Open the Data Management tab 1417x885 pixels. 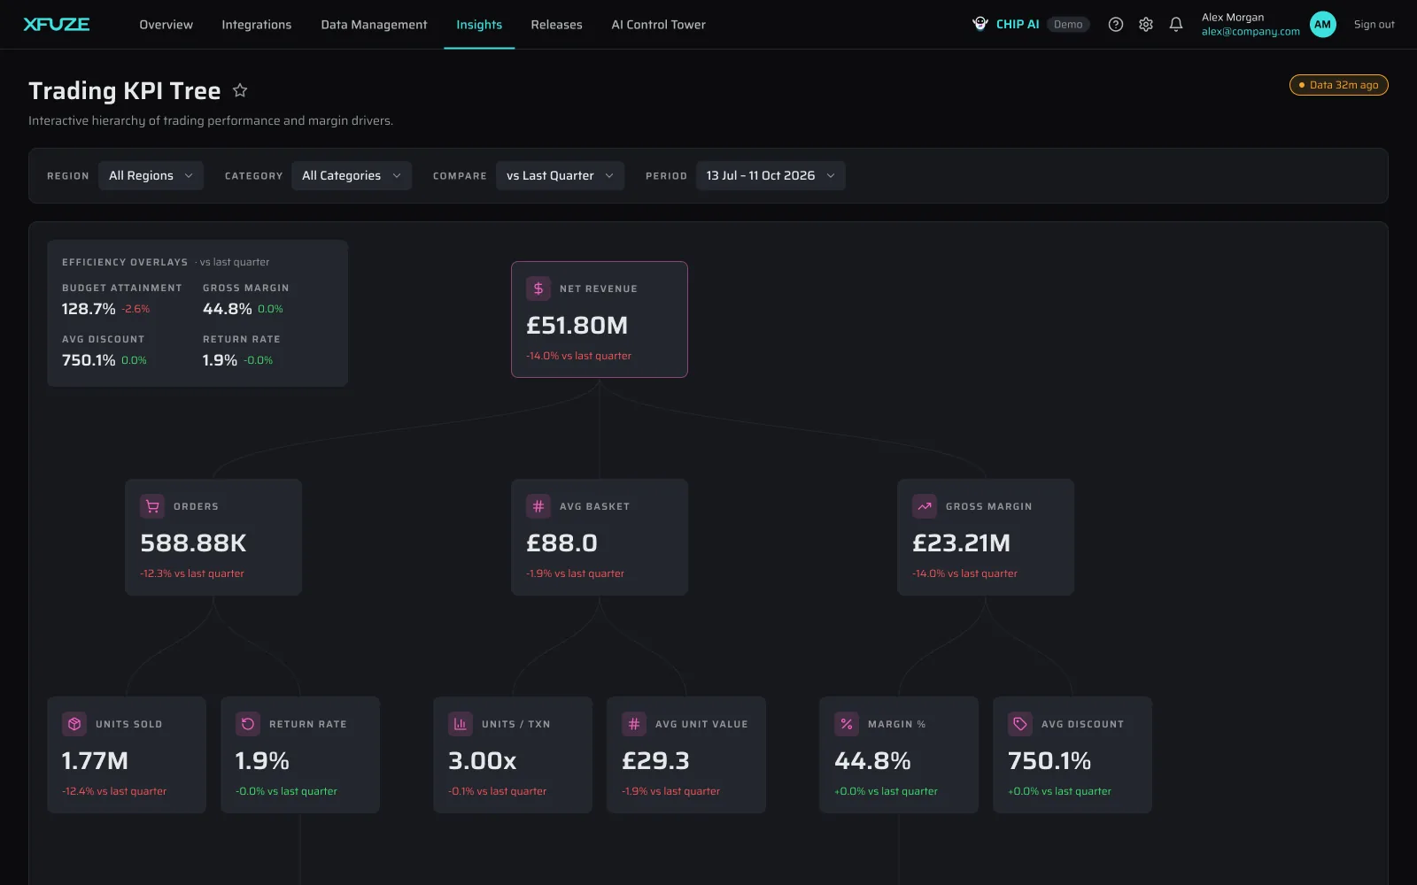point(374,25)
